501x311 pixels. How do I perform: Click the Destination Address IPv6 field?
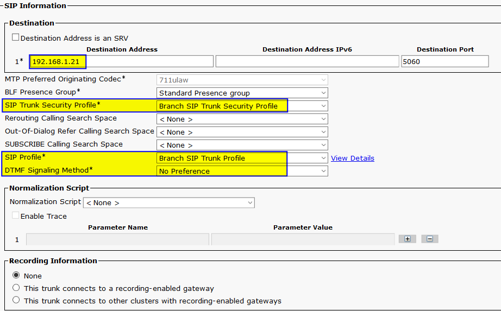tap(308, 61)
